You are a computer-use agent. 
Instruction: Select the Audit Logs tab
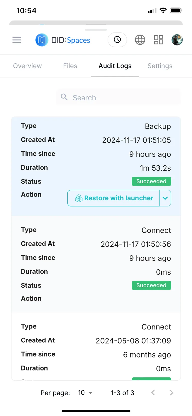(x=115, y=66)
